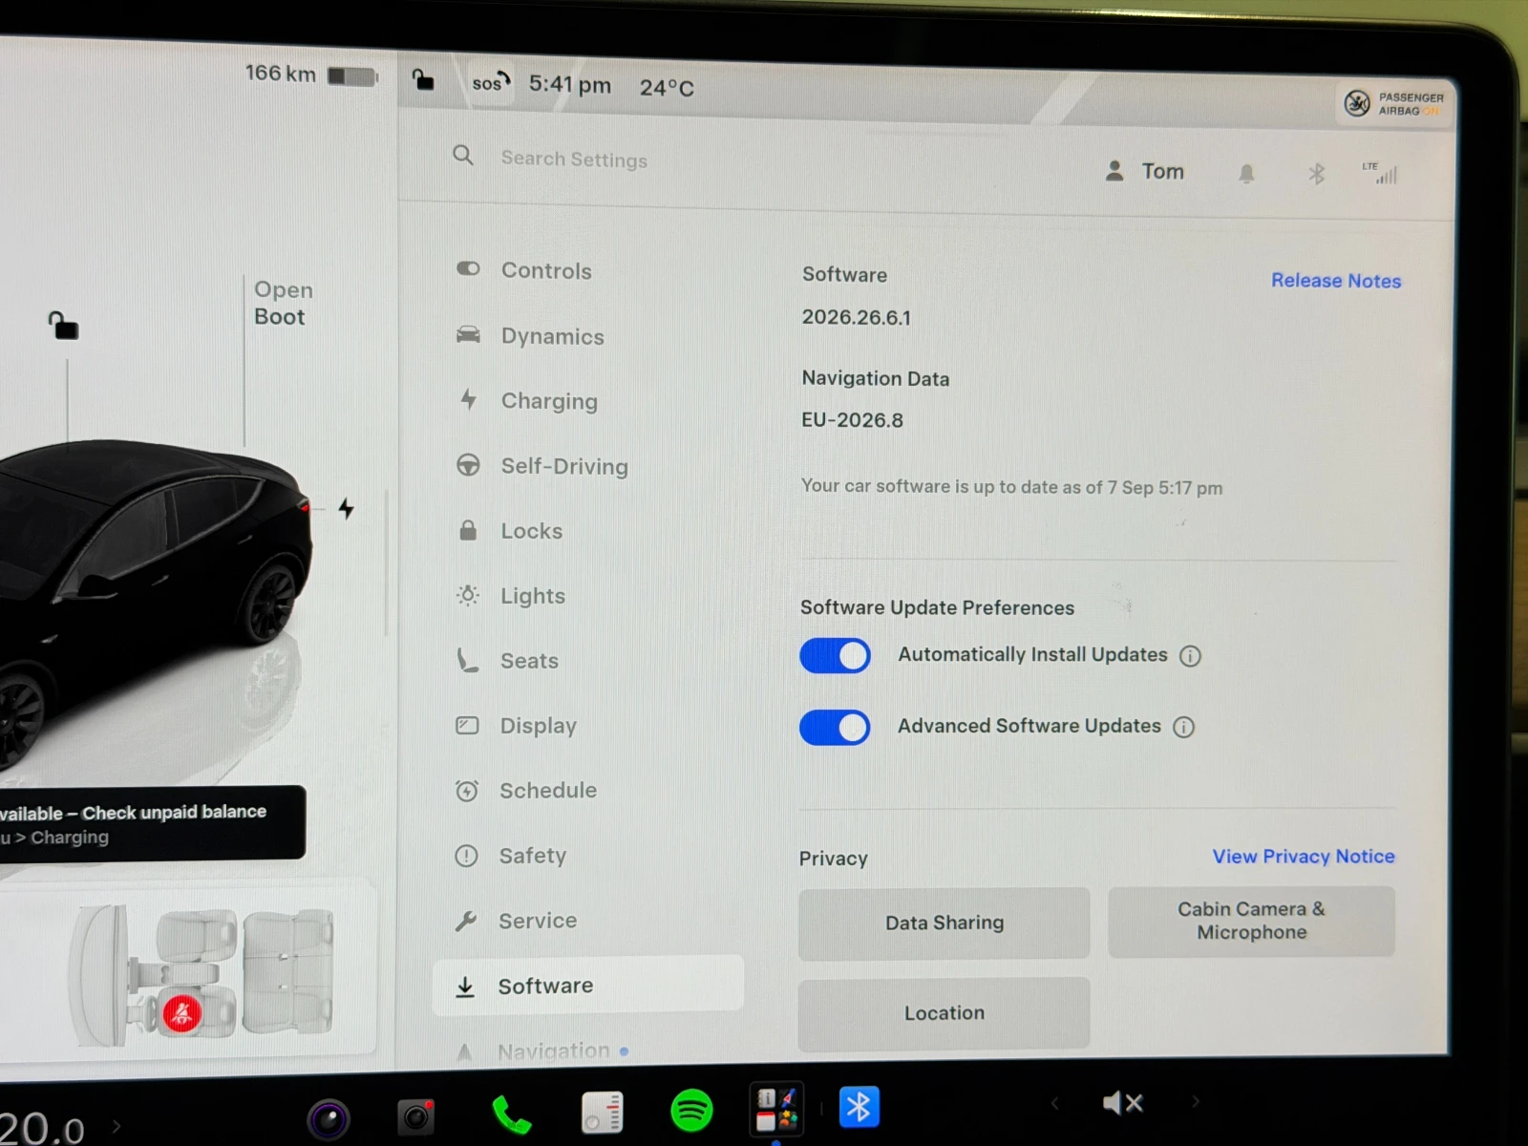Screen dimensions: 1528x1146
Task: Open notifications bell icon
Action: (x=1246, y=174)
